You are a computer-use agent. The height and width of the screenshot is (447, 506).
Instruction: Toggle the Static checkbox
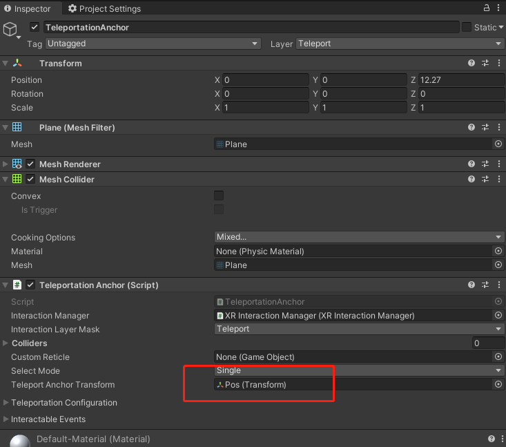pyautogui.click(x=467, y=27)
